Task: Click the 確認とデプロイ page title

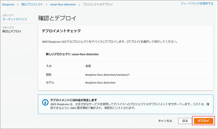Action: point(57,18)
